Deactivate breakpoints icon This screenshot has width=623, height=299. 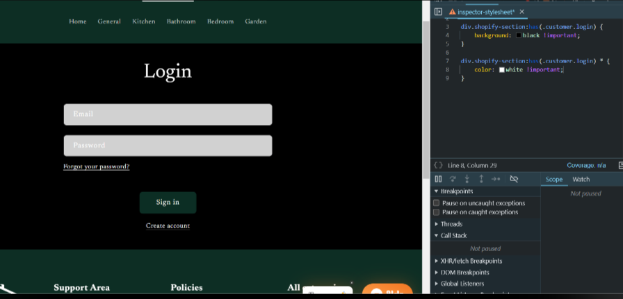tap(514, 179)
